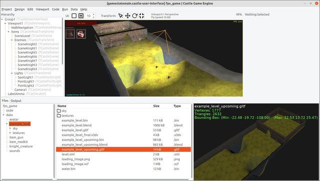This screenshot has width=320, height=181.
Task: Increase the UI snap value stepper
Action: pos(93,14)
